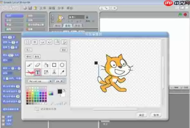The width and height of the screenshot is (190, 128).
Task: Select the Rectangle tool
Action: point(54,65)
